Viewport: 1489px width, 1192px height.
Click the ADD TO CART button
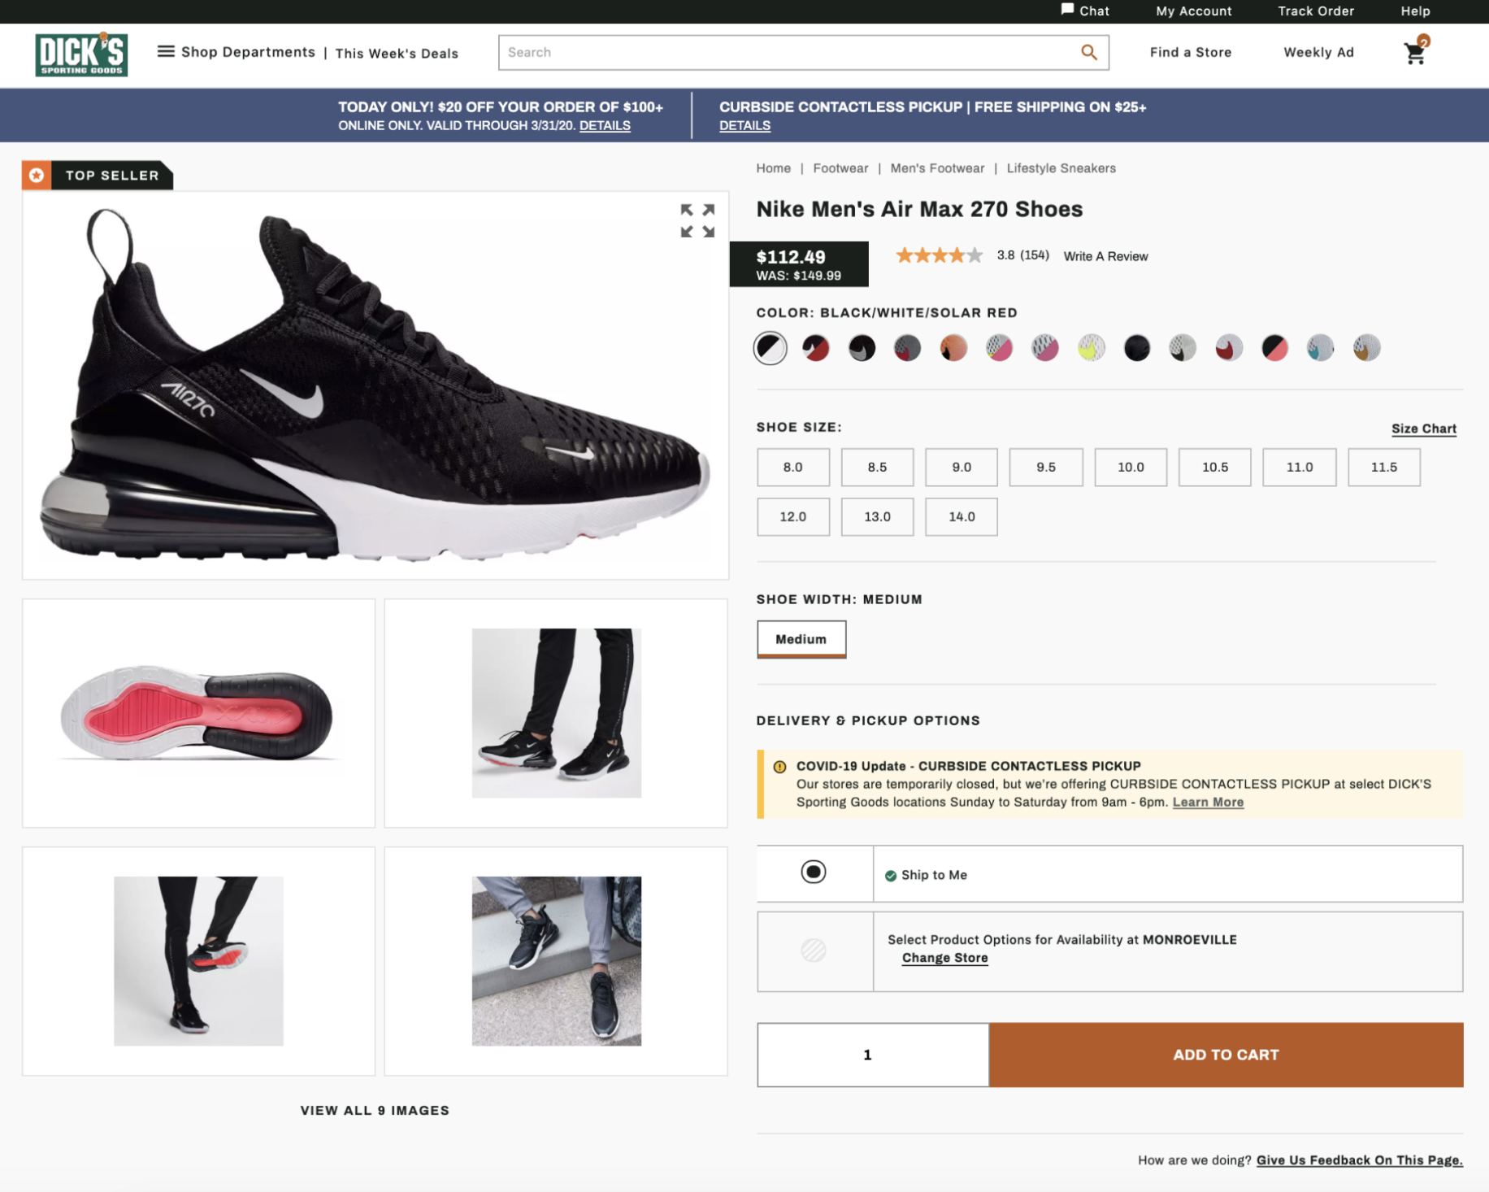(1226, 1055)
